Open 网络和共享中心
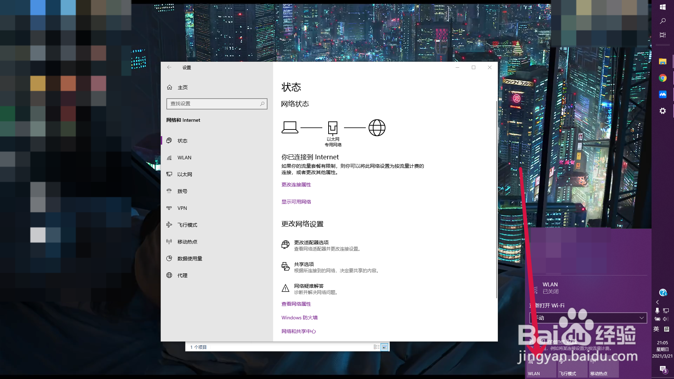 [298, 331]
